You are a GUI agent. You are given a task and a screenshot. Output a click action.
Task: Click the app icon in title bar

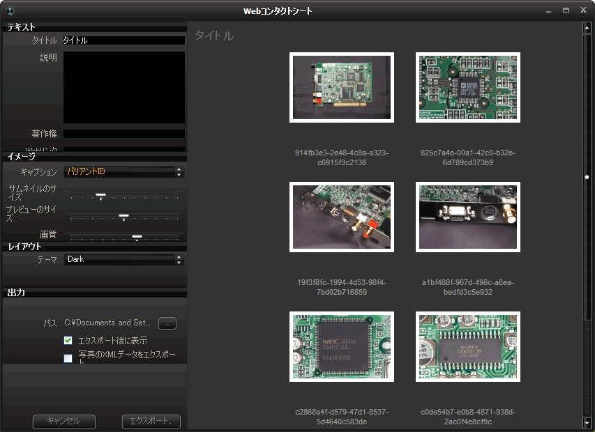click(10, 11)
